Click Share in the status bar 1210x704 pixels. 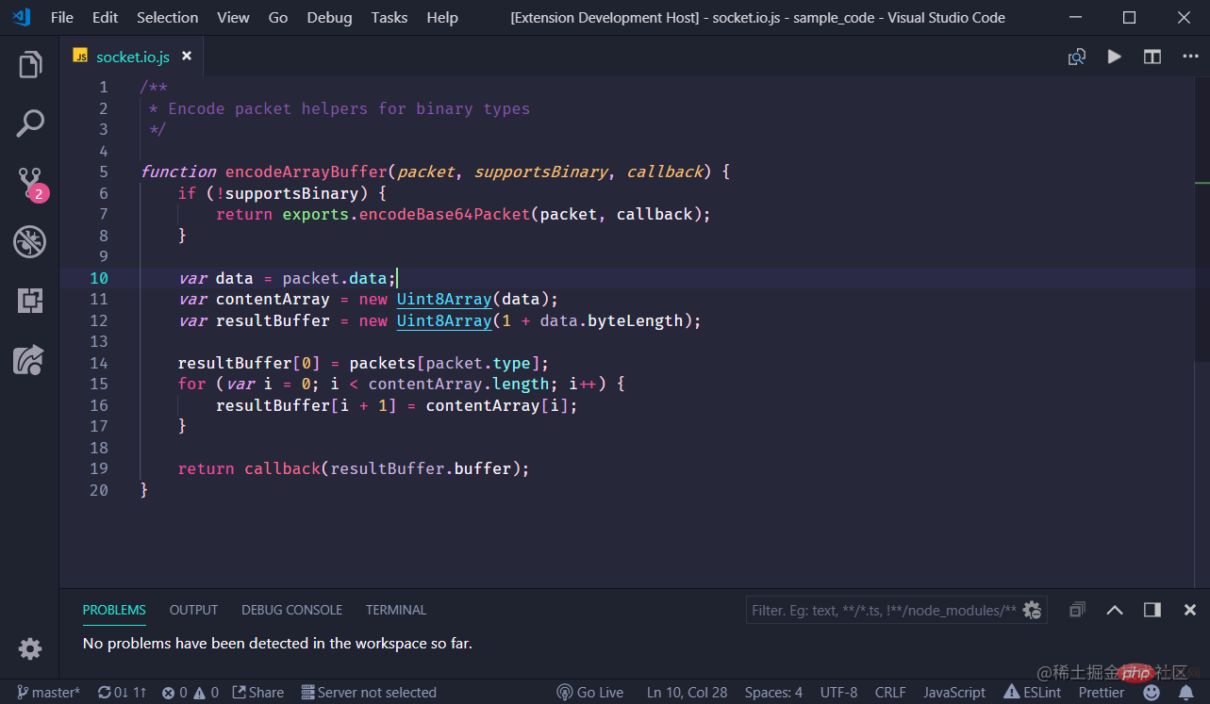click(x=257, y=693)
